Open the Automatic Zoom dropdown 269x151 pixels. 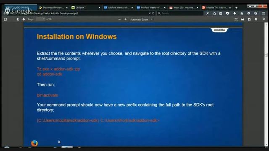[141, 20]
